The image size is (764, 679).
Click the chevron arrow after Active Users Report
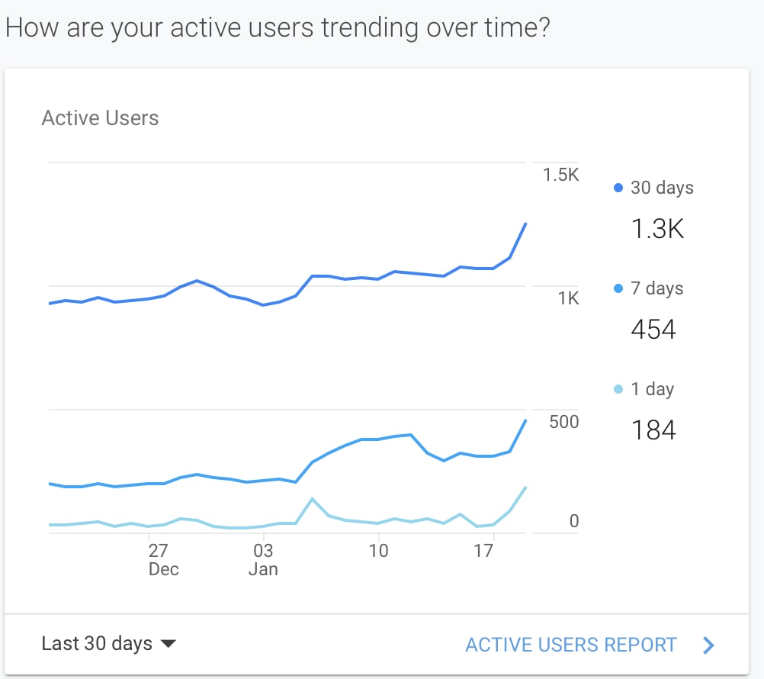coord(708,645)
